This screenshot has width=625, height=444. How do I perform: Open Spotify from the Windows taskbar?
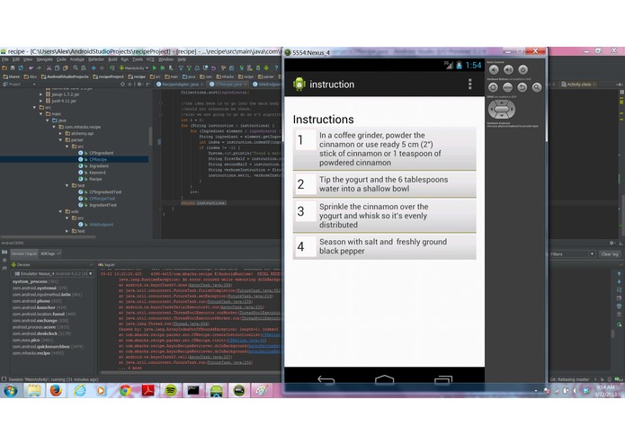(171, 390)
